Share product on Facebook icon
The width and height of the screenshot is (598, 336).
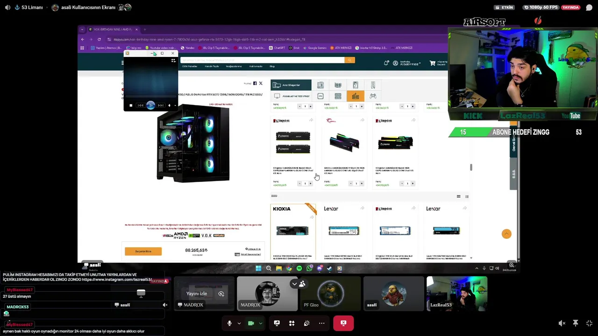[255, 84]
